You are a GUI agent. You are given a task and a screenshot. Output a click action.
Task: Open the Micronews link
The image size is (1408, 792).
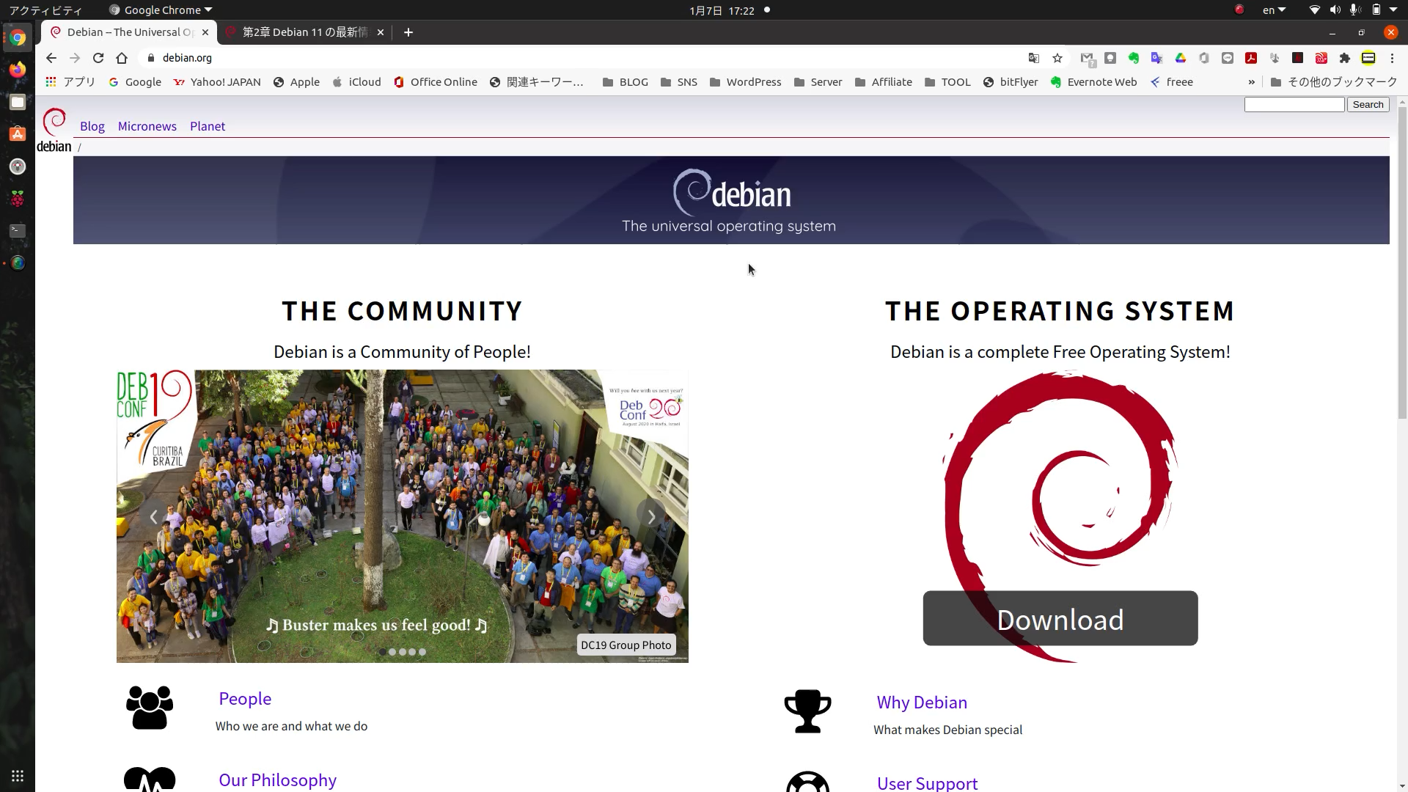(147, 126)
